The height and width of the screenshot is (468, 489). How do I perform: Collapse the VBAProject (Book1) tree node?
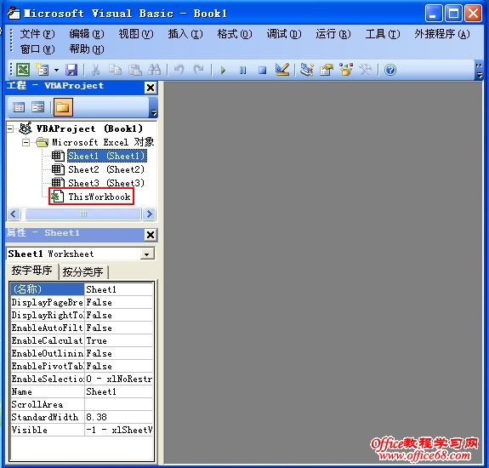click(x=10, y=128)
